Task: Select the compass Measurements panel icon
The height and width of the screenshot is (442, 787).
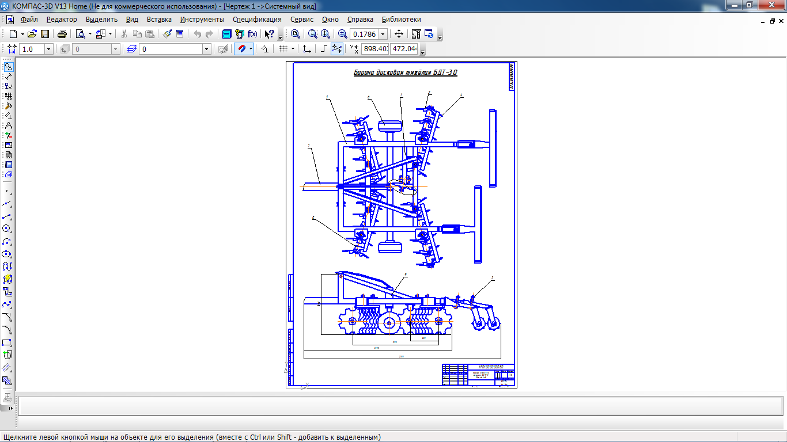Action: click(8, 125)
